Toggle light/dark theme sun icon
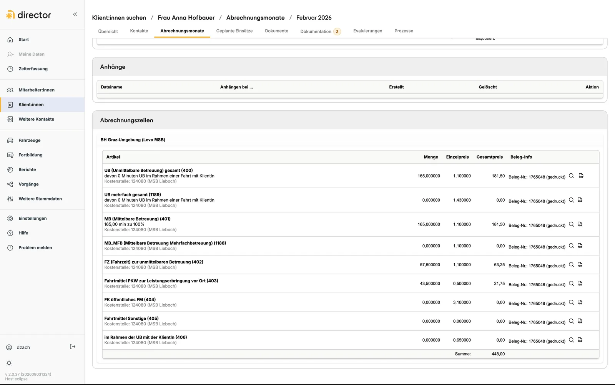615x385 pixels. [x=9, y=363]
